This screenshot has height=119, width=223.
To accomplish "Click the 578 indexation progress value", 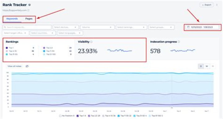I will (x=155, y=51).
